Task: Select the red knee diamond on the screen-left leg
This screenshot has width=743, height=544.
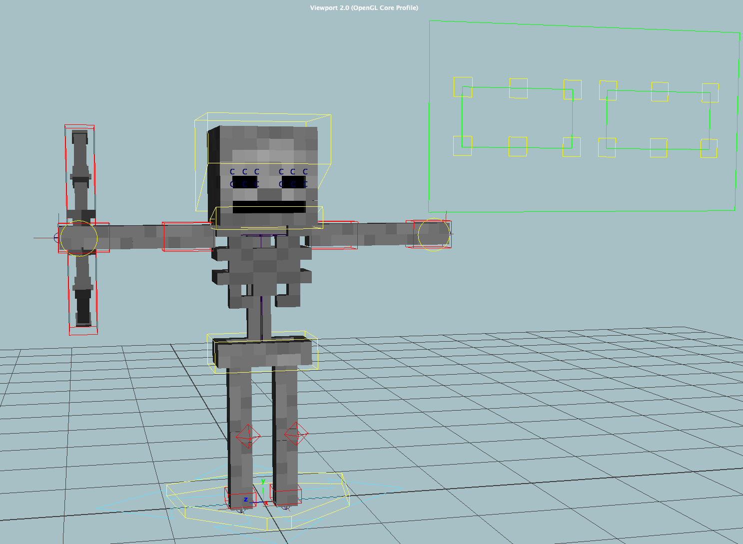Action: pos(248,437)
